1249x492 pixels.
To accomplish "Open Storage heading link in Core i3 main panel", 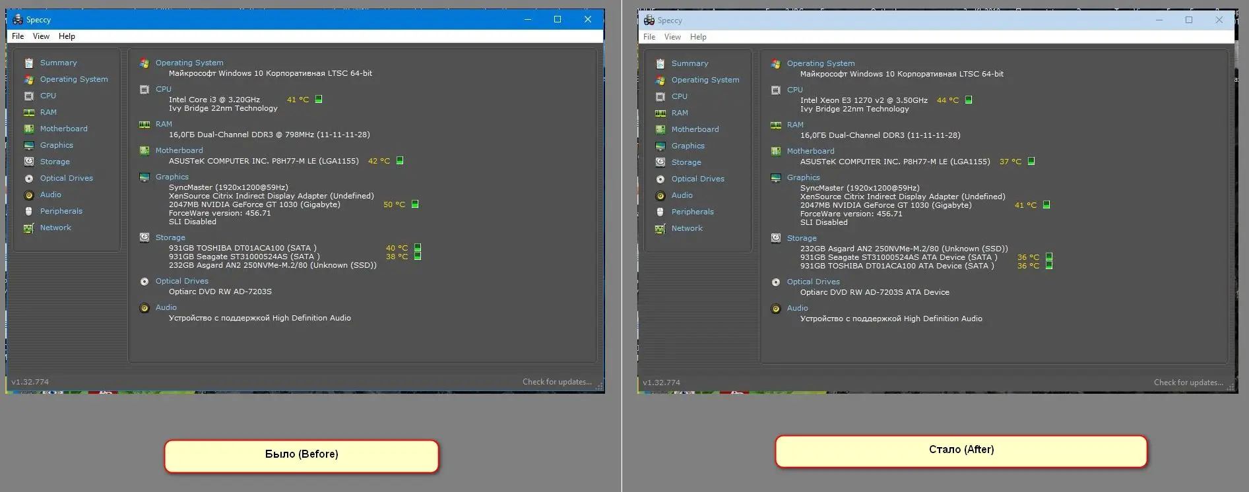I will tap(170, 237).
